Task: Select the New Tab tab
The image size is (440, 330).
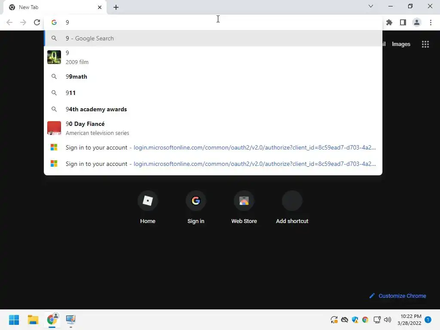Action: pyautogui.click(x=55, y=7)
